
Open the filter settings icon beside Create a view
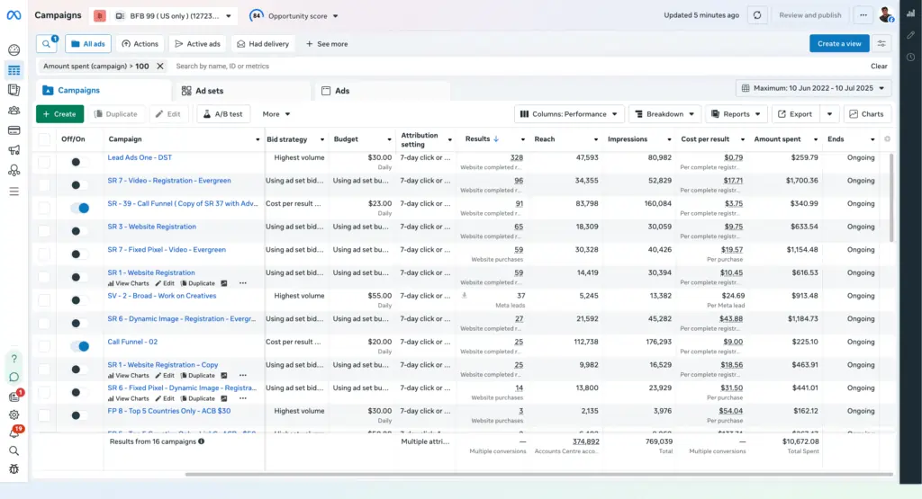[x=881, y=43]
